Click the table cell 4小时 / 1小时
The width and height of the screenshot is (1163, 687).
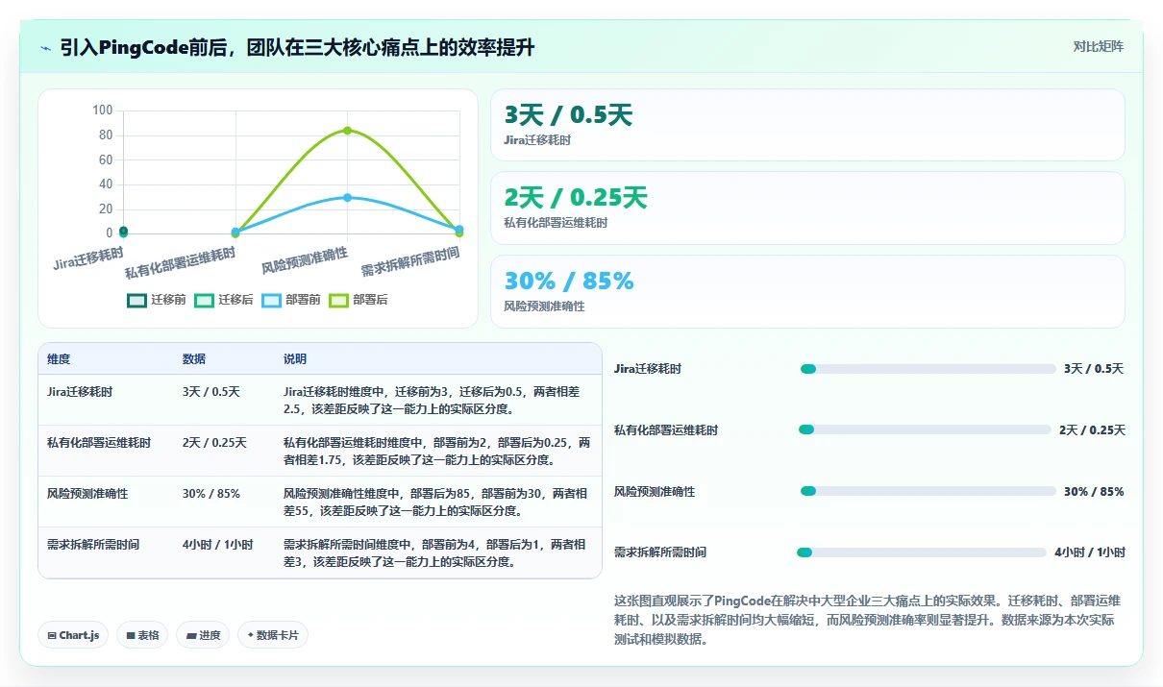point(218,545)
